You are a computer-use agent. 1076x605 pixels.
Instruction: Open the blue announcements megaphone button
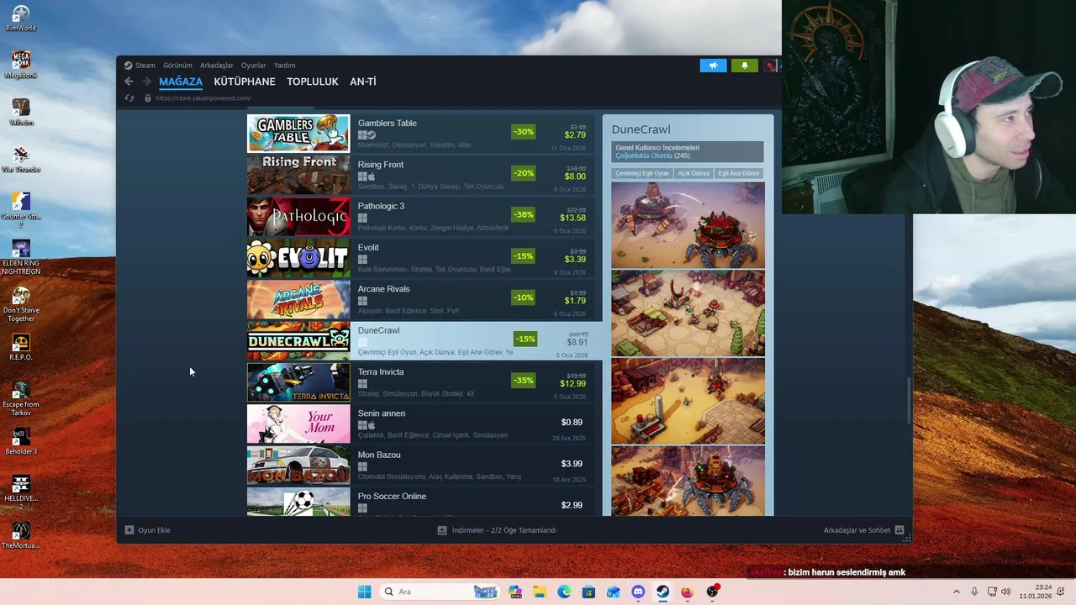point(713,66)
